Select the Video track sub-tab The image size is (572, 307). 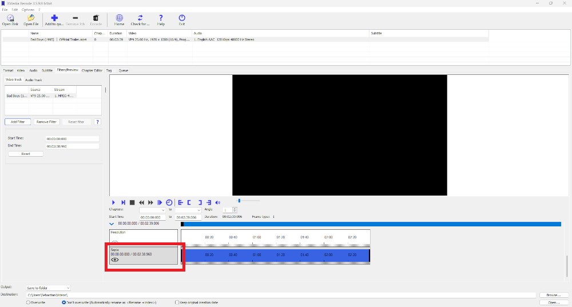click(14, 79)
